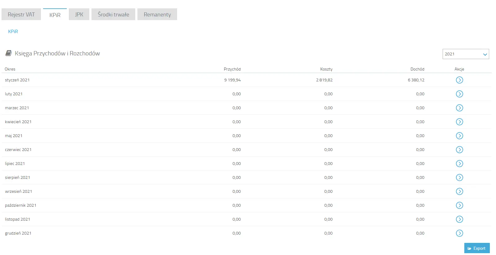Click the lipiec 2021 period label
This screenshot has height=255, width=496.
(x=15, y=164)
